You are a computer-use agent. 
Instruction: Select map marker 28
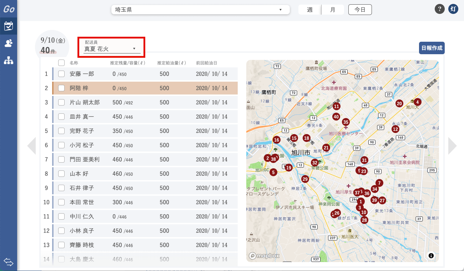[x=364, y=220]
